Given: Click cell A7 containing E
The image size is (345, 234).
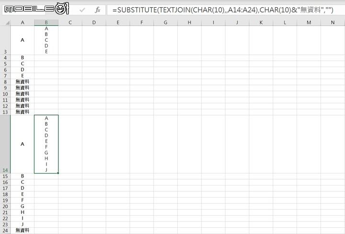Looking at the screenshot, I should (23, 76).
